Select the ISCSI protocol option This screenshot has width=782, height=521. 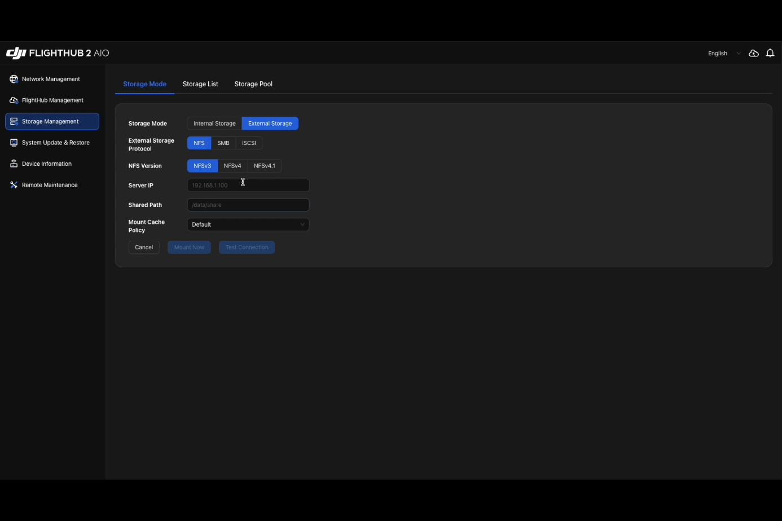(x=249, y=143)
